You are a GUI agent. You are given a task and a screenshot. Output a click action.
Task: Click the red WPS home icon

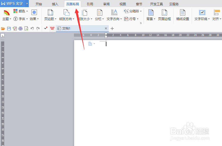click(52, 29)
